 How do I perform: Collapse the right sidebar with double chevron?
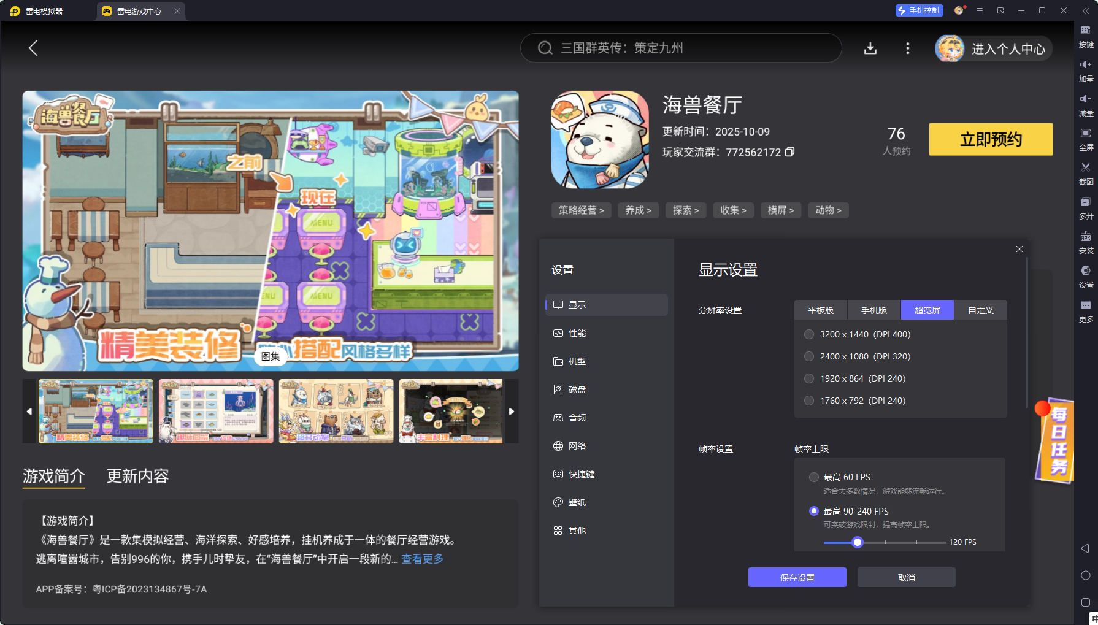click(x=1086, y=10)
